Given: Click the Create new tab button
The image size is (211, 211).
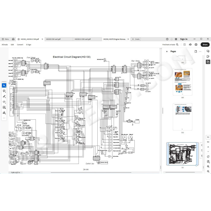Looking at the screenshot, I should tap(136, 39).
